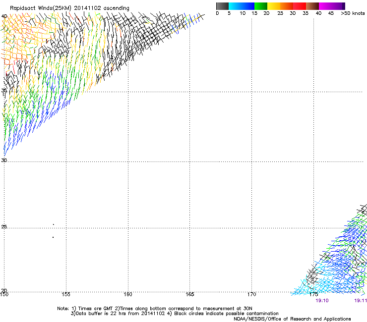Click the longitude label '150'

click(x=4, y=294)
